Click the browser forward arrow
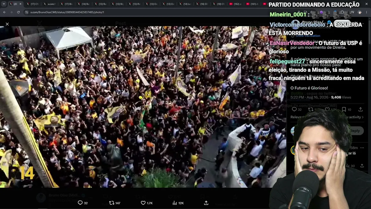This screenshot has height=209, width=371. (11, 12)
